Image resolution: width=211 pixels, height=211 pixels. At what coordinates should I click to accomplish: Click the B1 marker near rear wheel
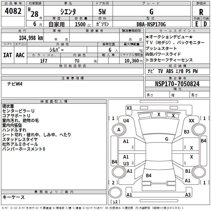pyautogui.click(x=188, y=171)
